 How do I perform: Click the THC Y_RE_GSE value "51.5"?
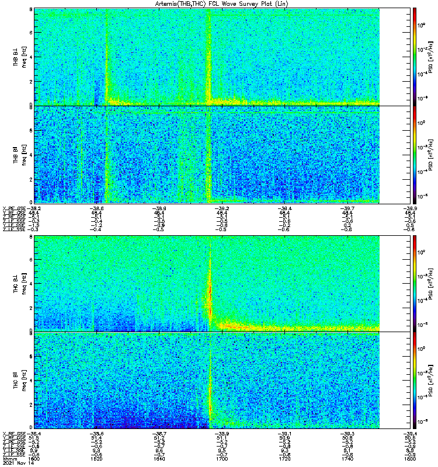33,438
